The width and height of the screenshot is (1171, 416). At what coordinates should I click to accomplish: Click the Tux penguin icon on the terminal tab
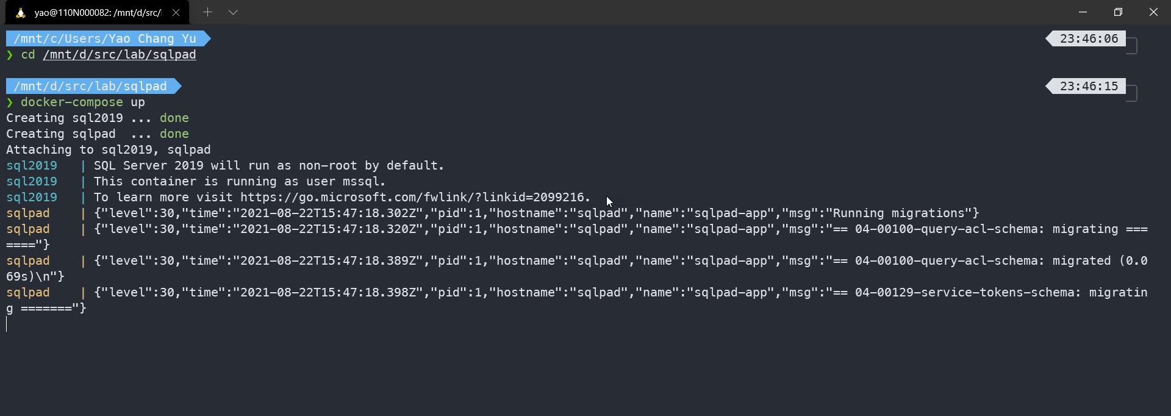[20, 12]
